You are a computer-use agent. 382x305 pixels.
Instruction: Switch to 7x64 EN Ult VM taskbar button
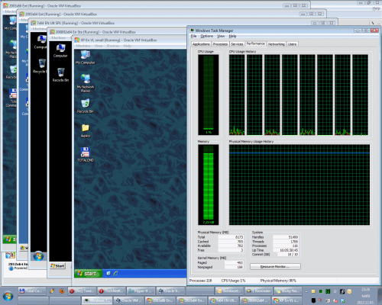[223, 300]
